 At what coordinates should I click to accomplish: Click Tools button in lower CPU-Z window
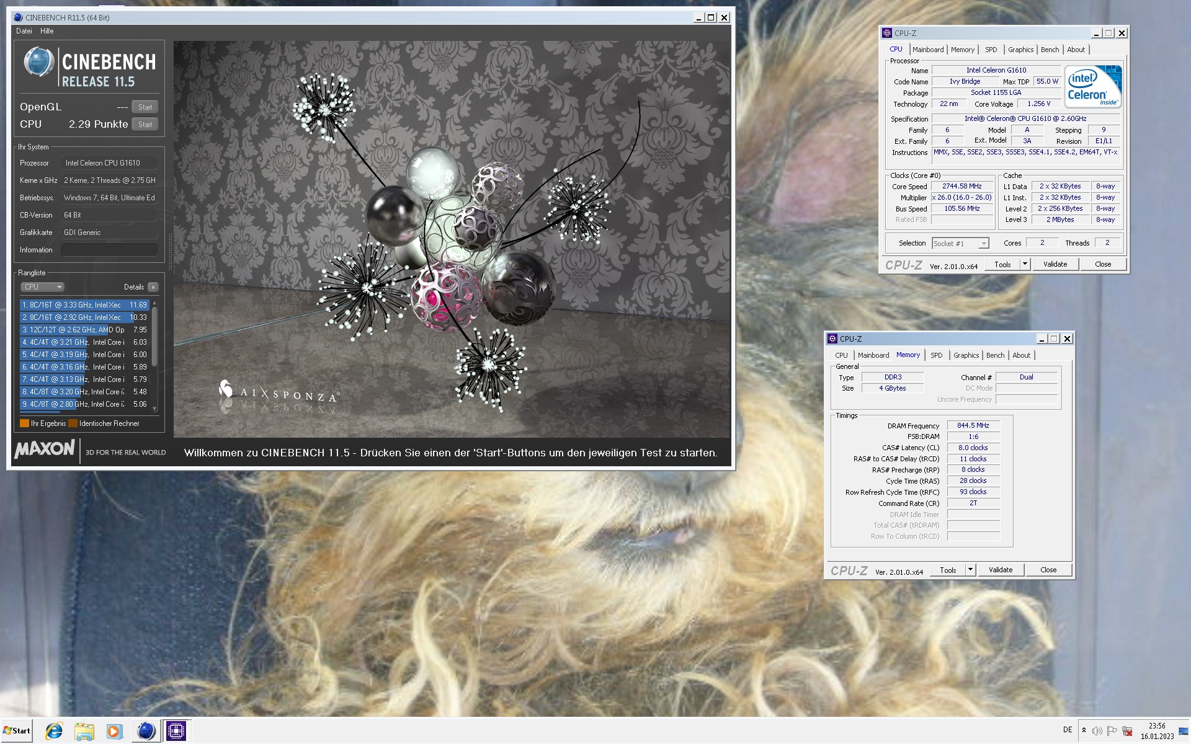pyautogui.click(x=948, y=570)
